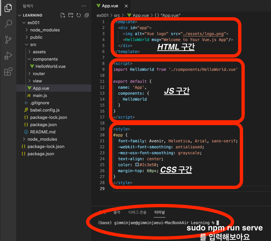Open the Explorer view in activity bar
The height and width of the screenshot is (241, 271).
[x=8, y=8]
